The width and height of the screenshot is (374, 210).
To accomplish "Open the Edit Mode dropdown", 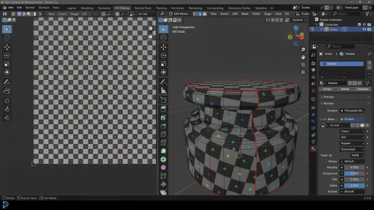I will [x=180, y=14].
